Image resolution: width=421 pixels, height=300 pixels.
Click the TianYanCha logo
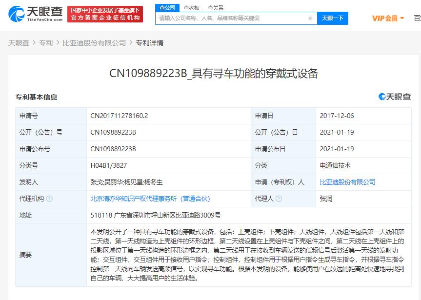[36, 14]
